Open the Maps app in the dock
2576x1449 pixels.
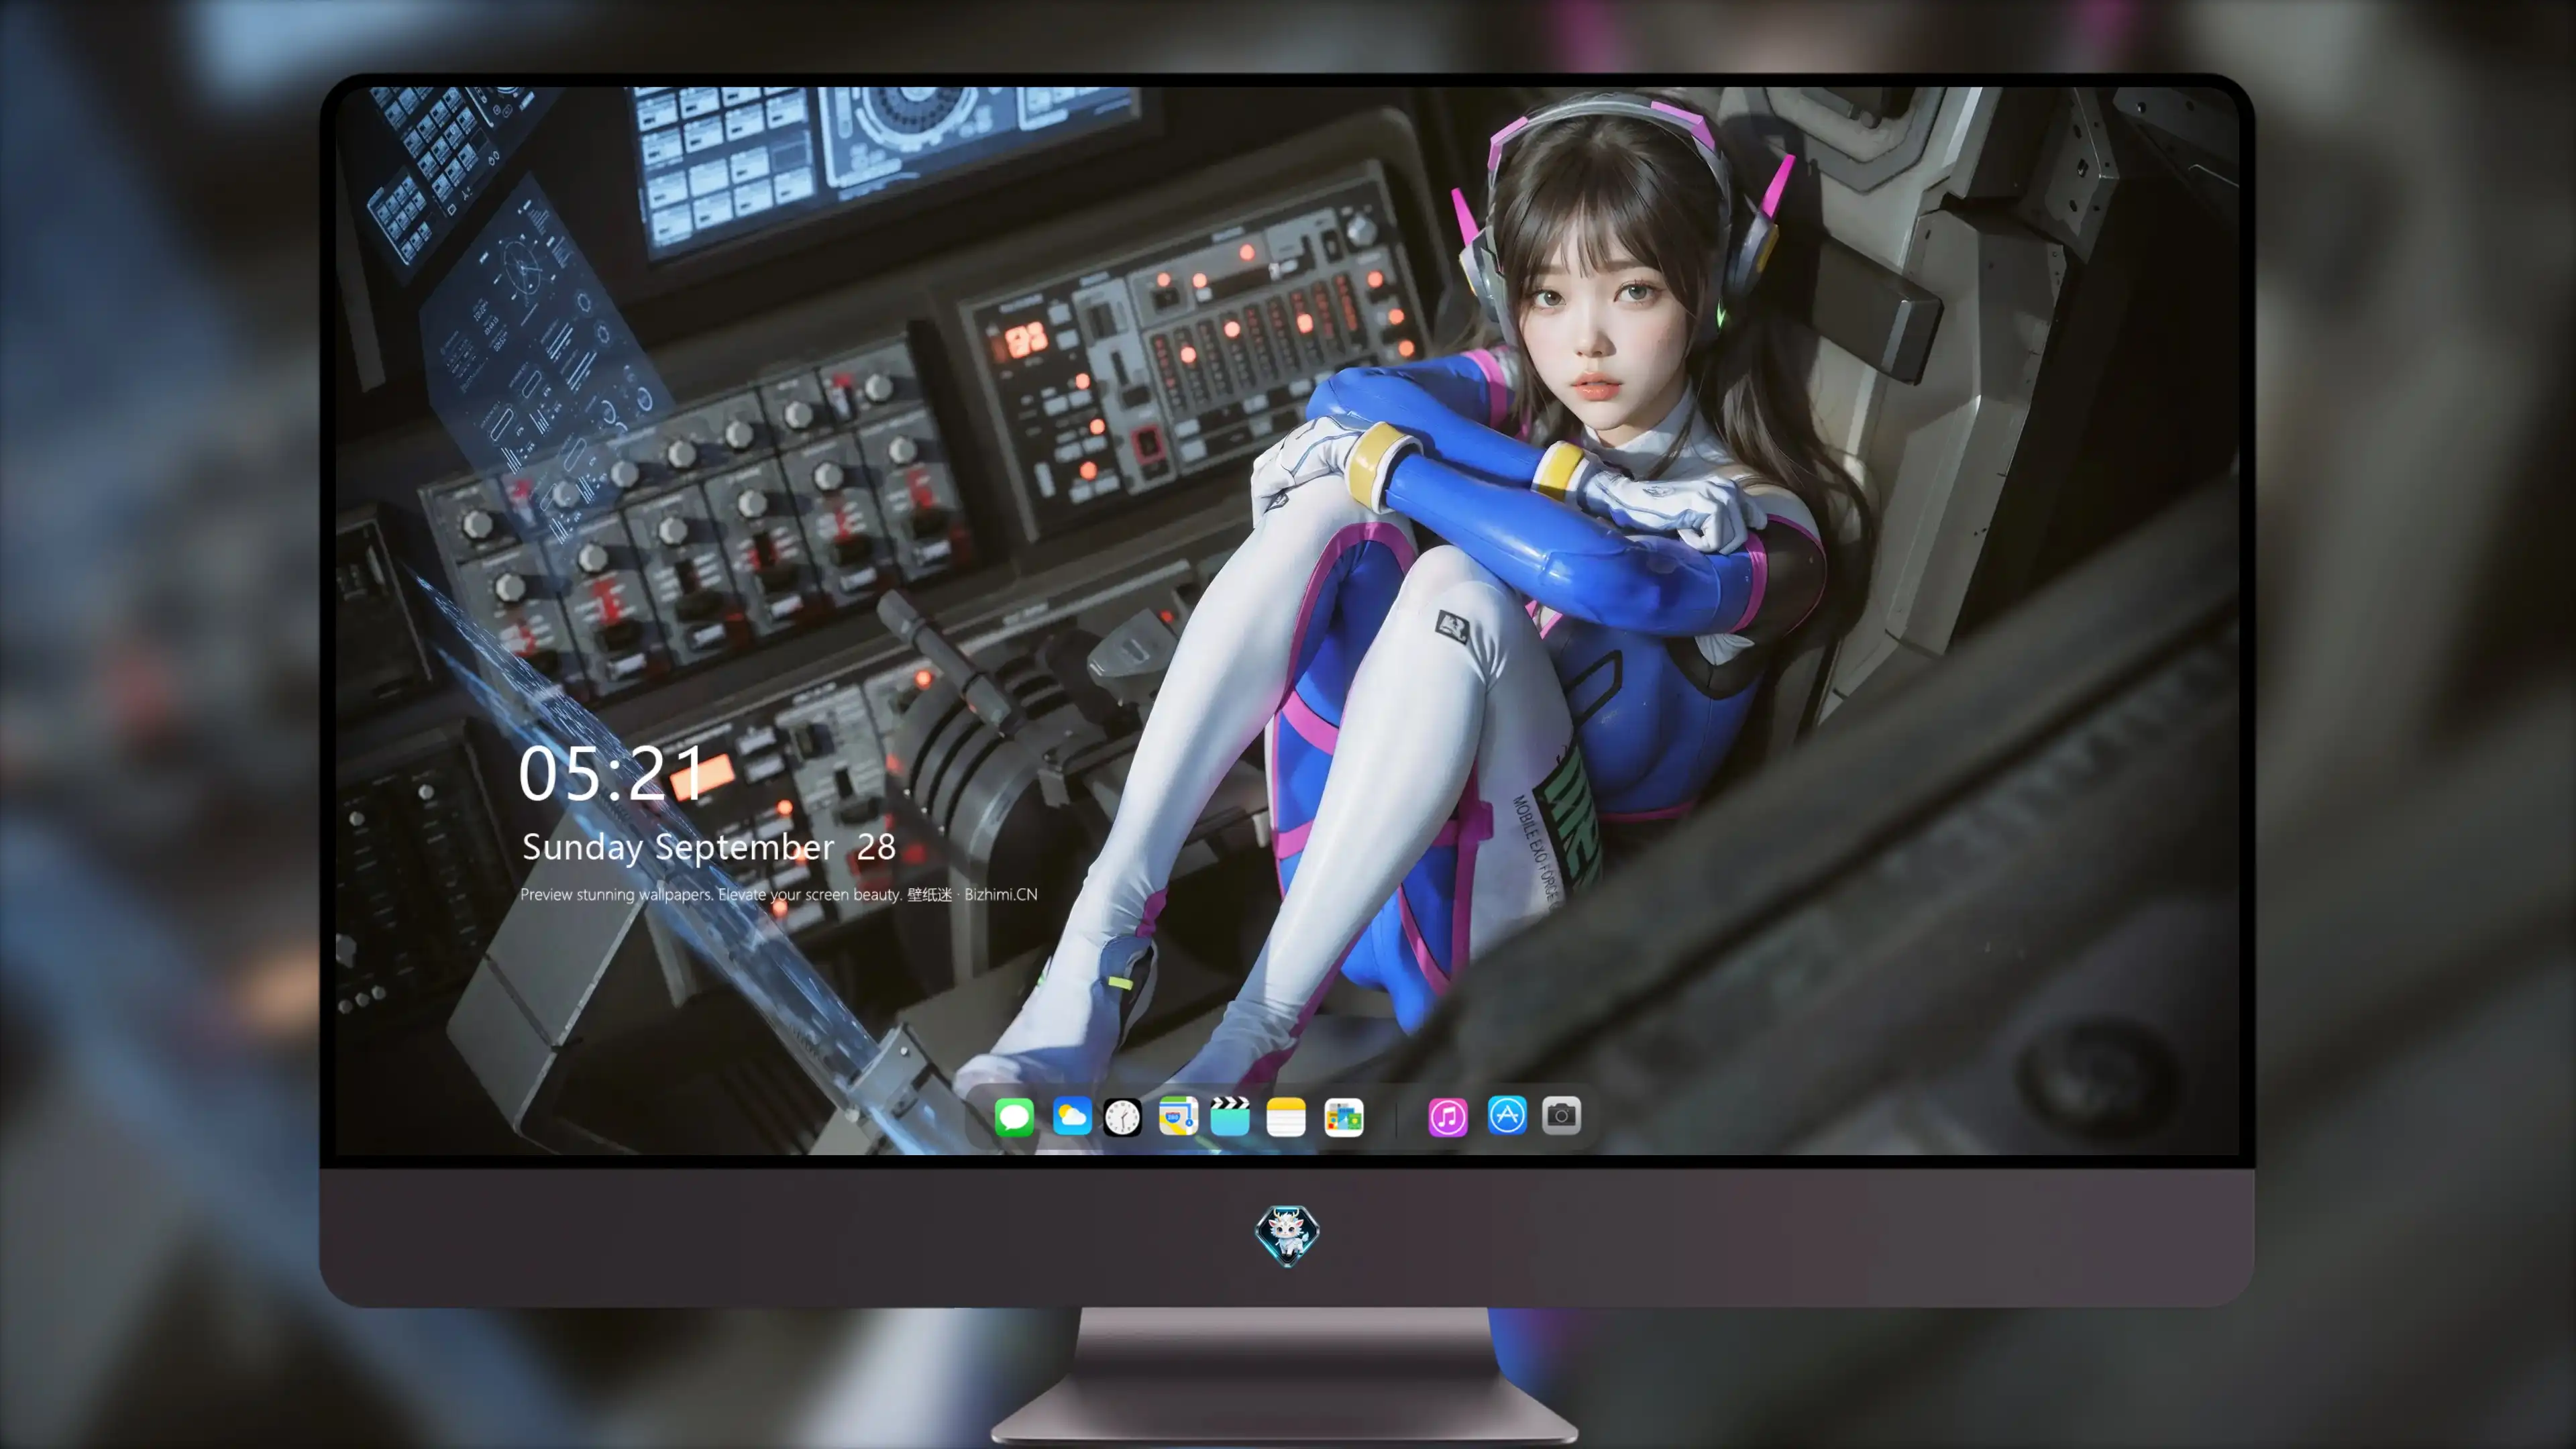point(1178,1116)
